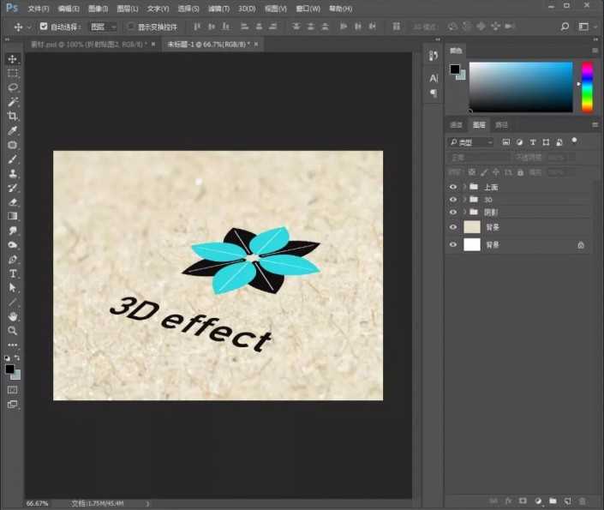
Task: Select the Magic Wand tool
Action: click(13, 102)
